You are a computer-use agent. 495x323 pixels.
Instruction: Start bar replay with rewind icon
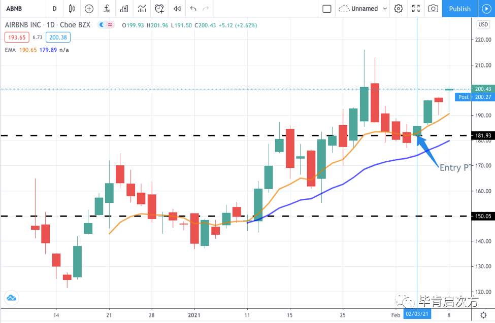pyautogui.click(x=177, y=9)
